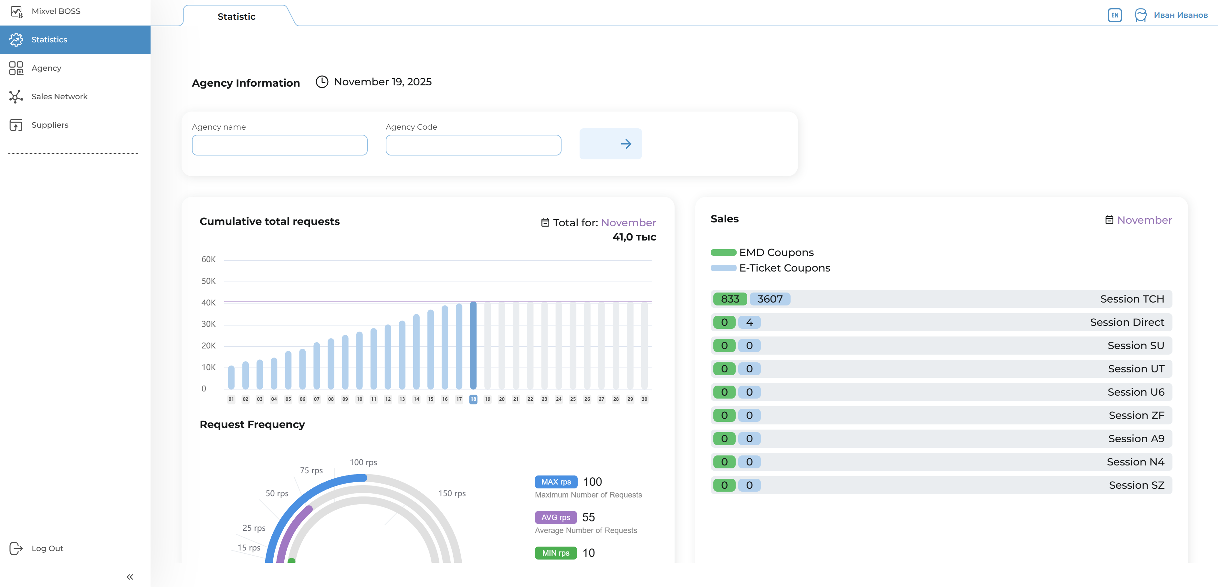Click the Log Out door icon
The image size is (1218, 587).
pos(16,548)
